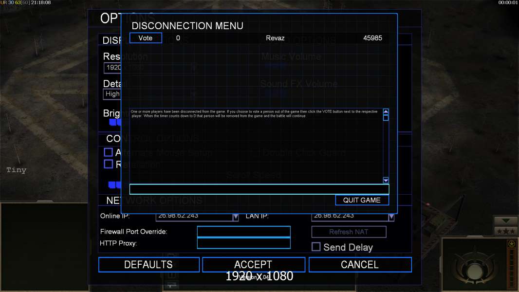Click the countdown value "45985"
The width and height of the screenshot is (519, 292).
coord(373,38)
